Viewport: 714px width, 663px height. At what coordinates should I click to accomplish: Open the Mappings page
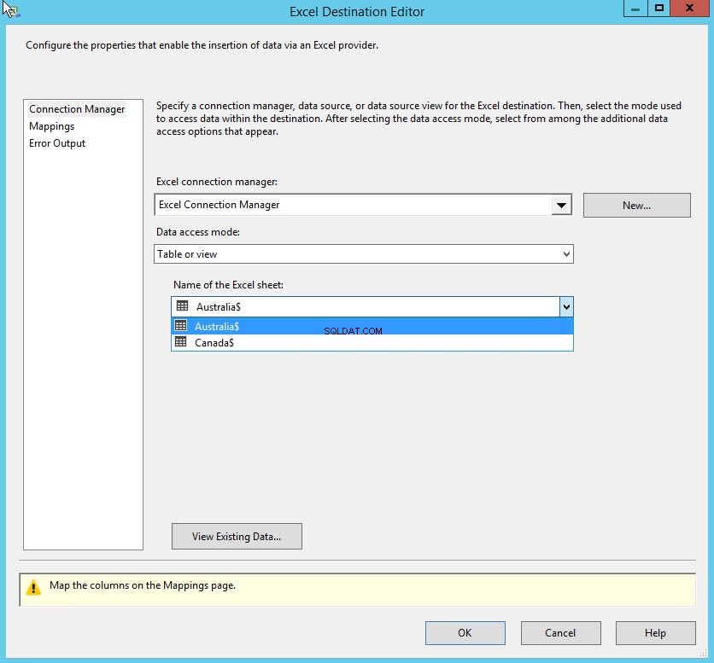pyautogui.click(x=51, y=126)
